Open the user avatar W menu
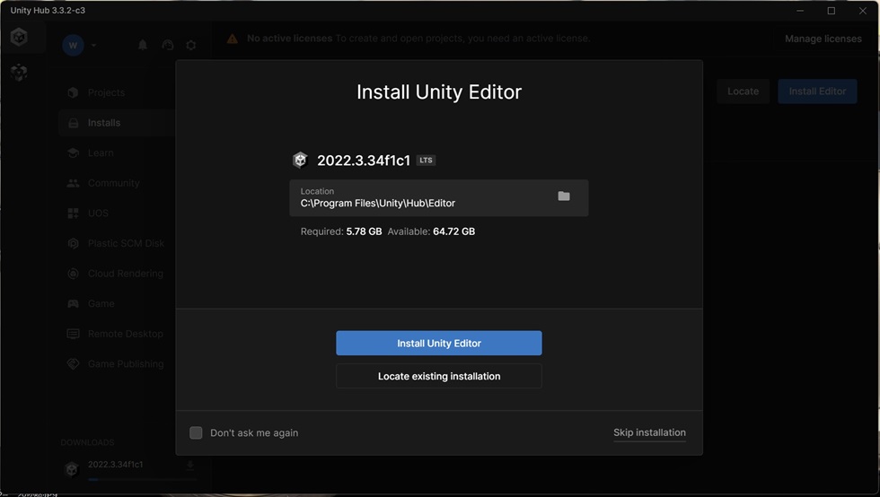The width and height of the screenshot is (880, 497). 73,45
